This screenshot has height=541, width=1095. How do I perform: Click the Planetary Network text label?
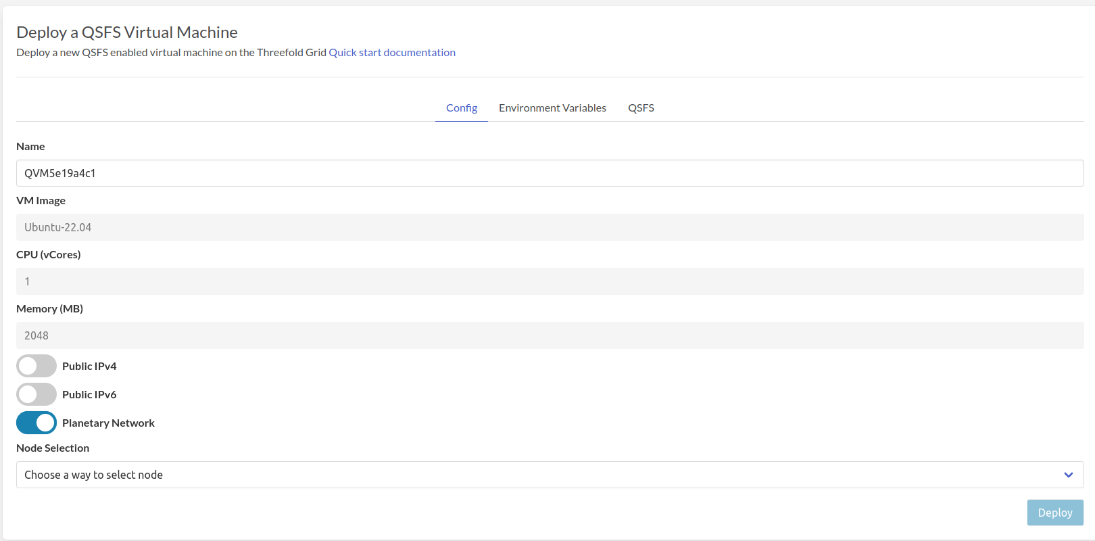click(108, 423)
